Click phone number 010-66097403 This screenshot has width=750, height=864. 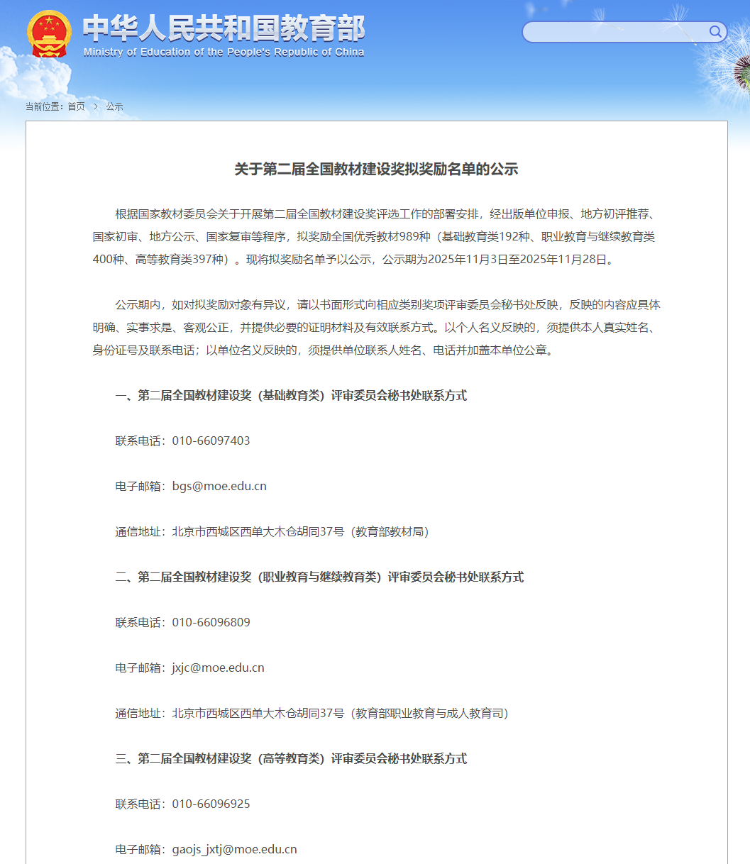click(x=211, y=441)
